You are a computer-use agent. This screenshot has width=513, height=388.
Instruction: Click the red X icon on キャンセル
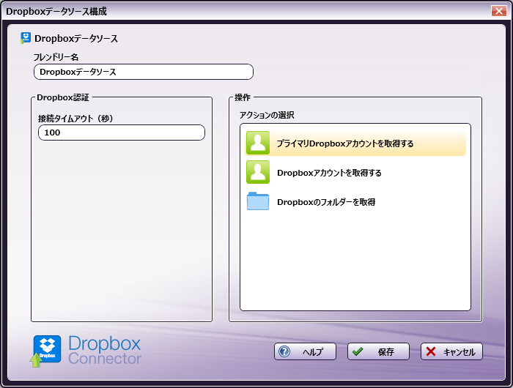tap(431, 351)
